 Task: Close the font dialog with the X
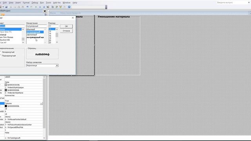73,18
